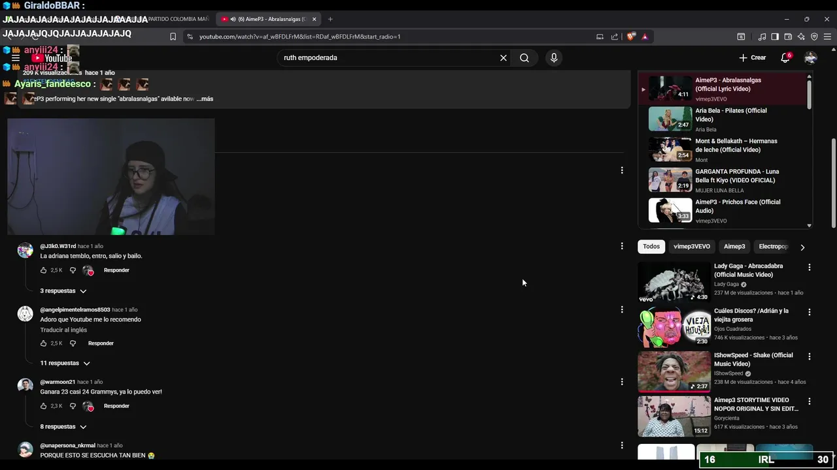Open the Crear create menu
The width and height of the screenshot is (837, 470).
click(x=752, y=58)
